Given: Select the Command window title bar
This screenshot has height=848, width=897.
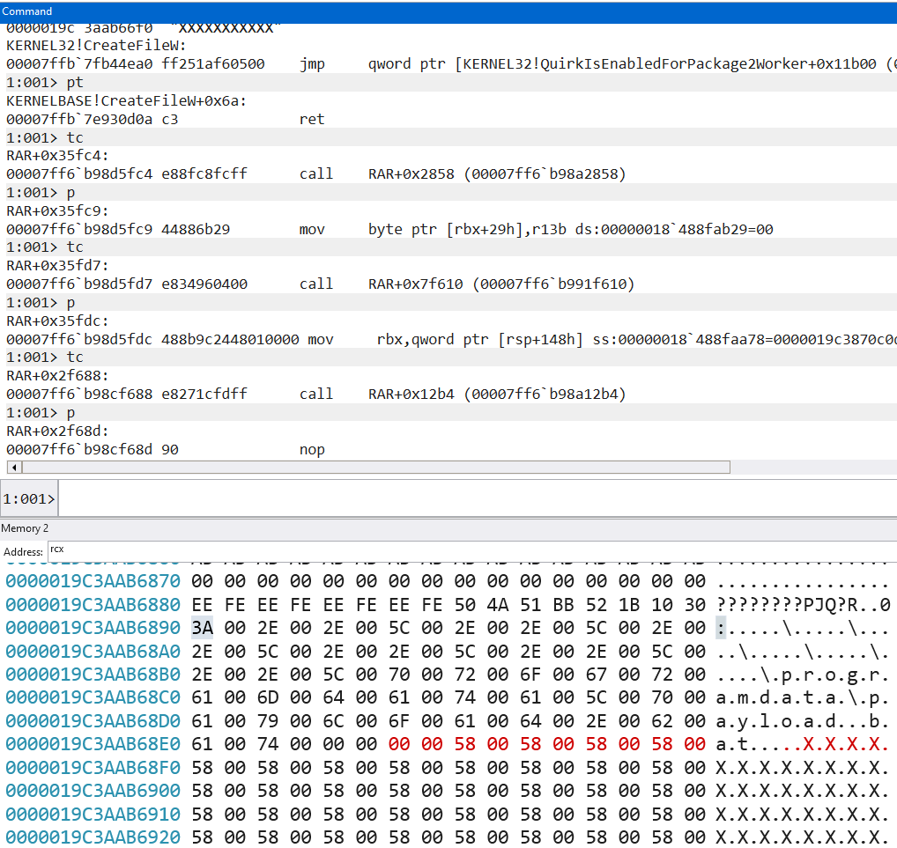Looking at the screenshot, I should pyautogui.click(x=448, y=11).
